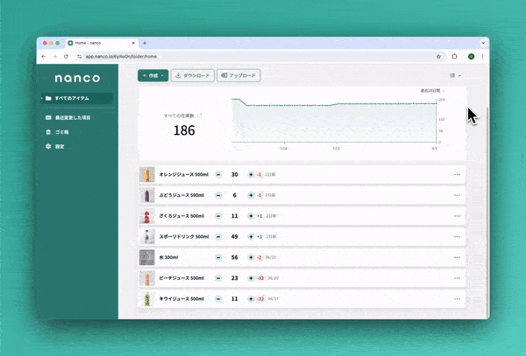
Task: Increase ぶどうジュース 500ml quantity with plus
Action: tap(251, 195)
